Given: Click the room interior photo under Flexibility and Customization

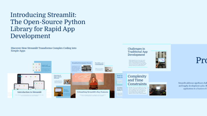Looking at the screenshot, I should pos(108,69).
